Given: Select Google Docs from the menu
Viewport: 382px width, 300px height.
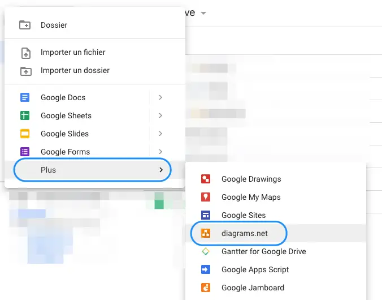Looking at the screenshot, I should 95,97.
